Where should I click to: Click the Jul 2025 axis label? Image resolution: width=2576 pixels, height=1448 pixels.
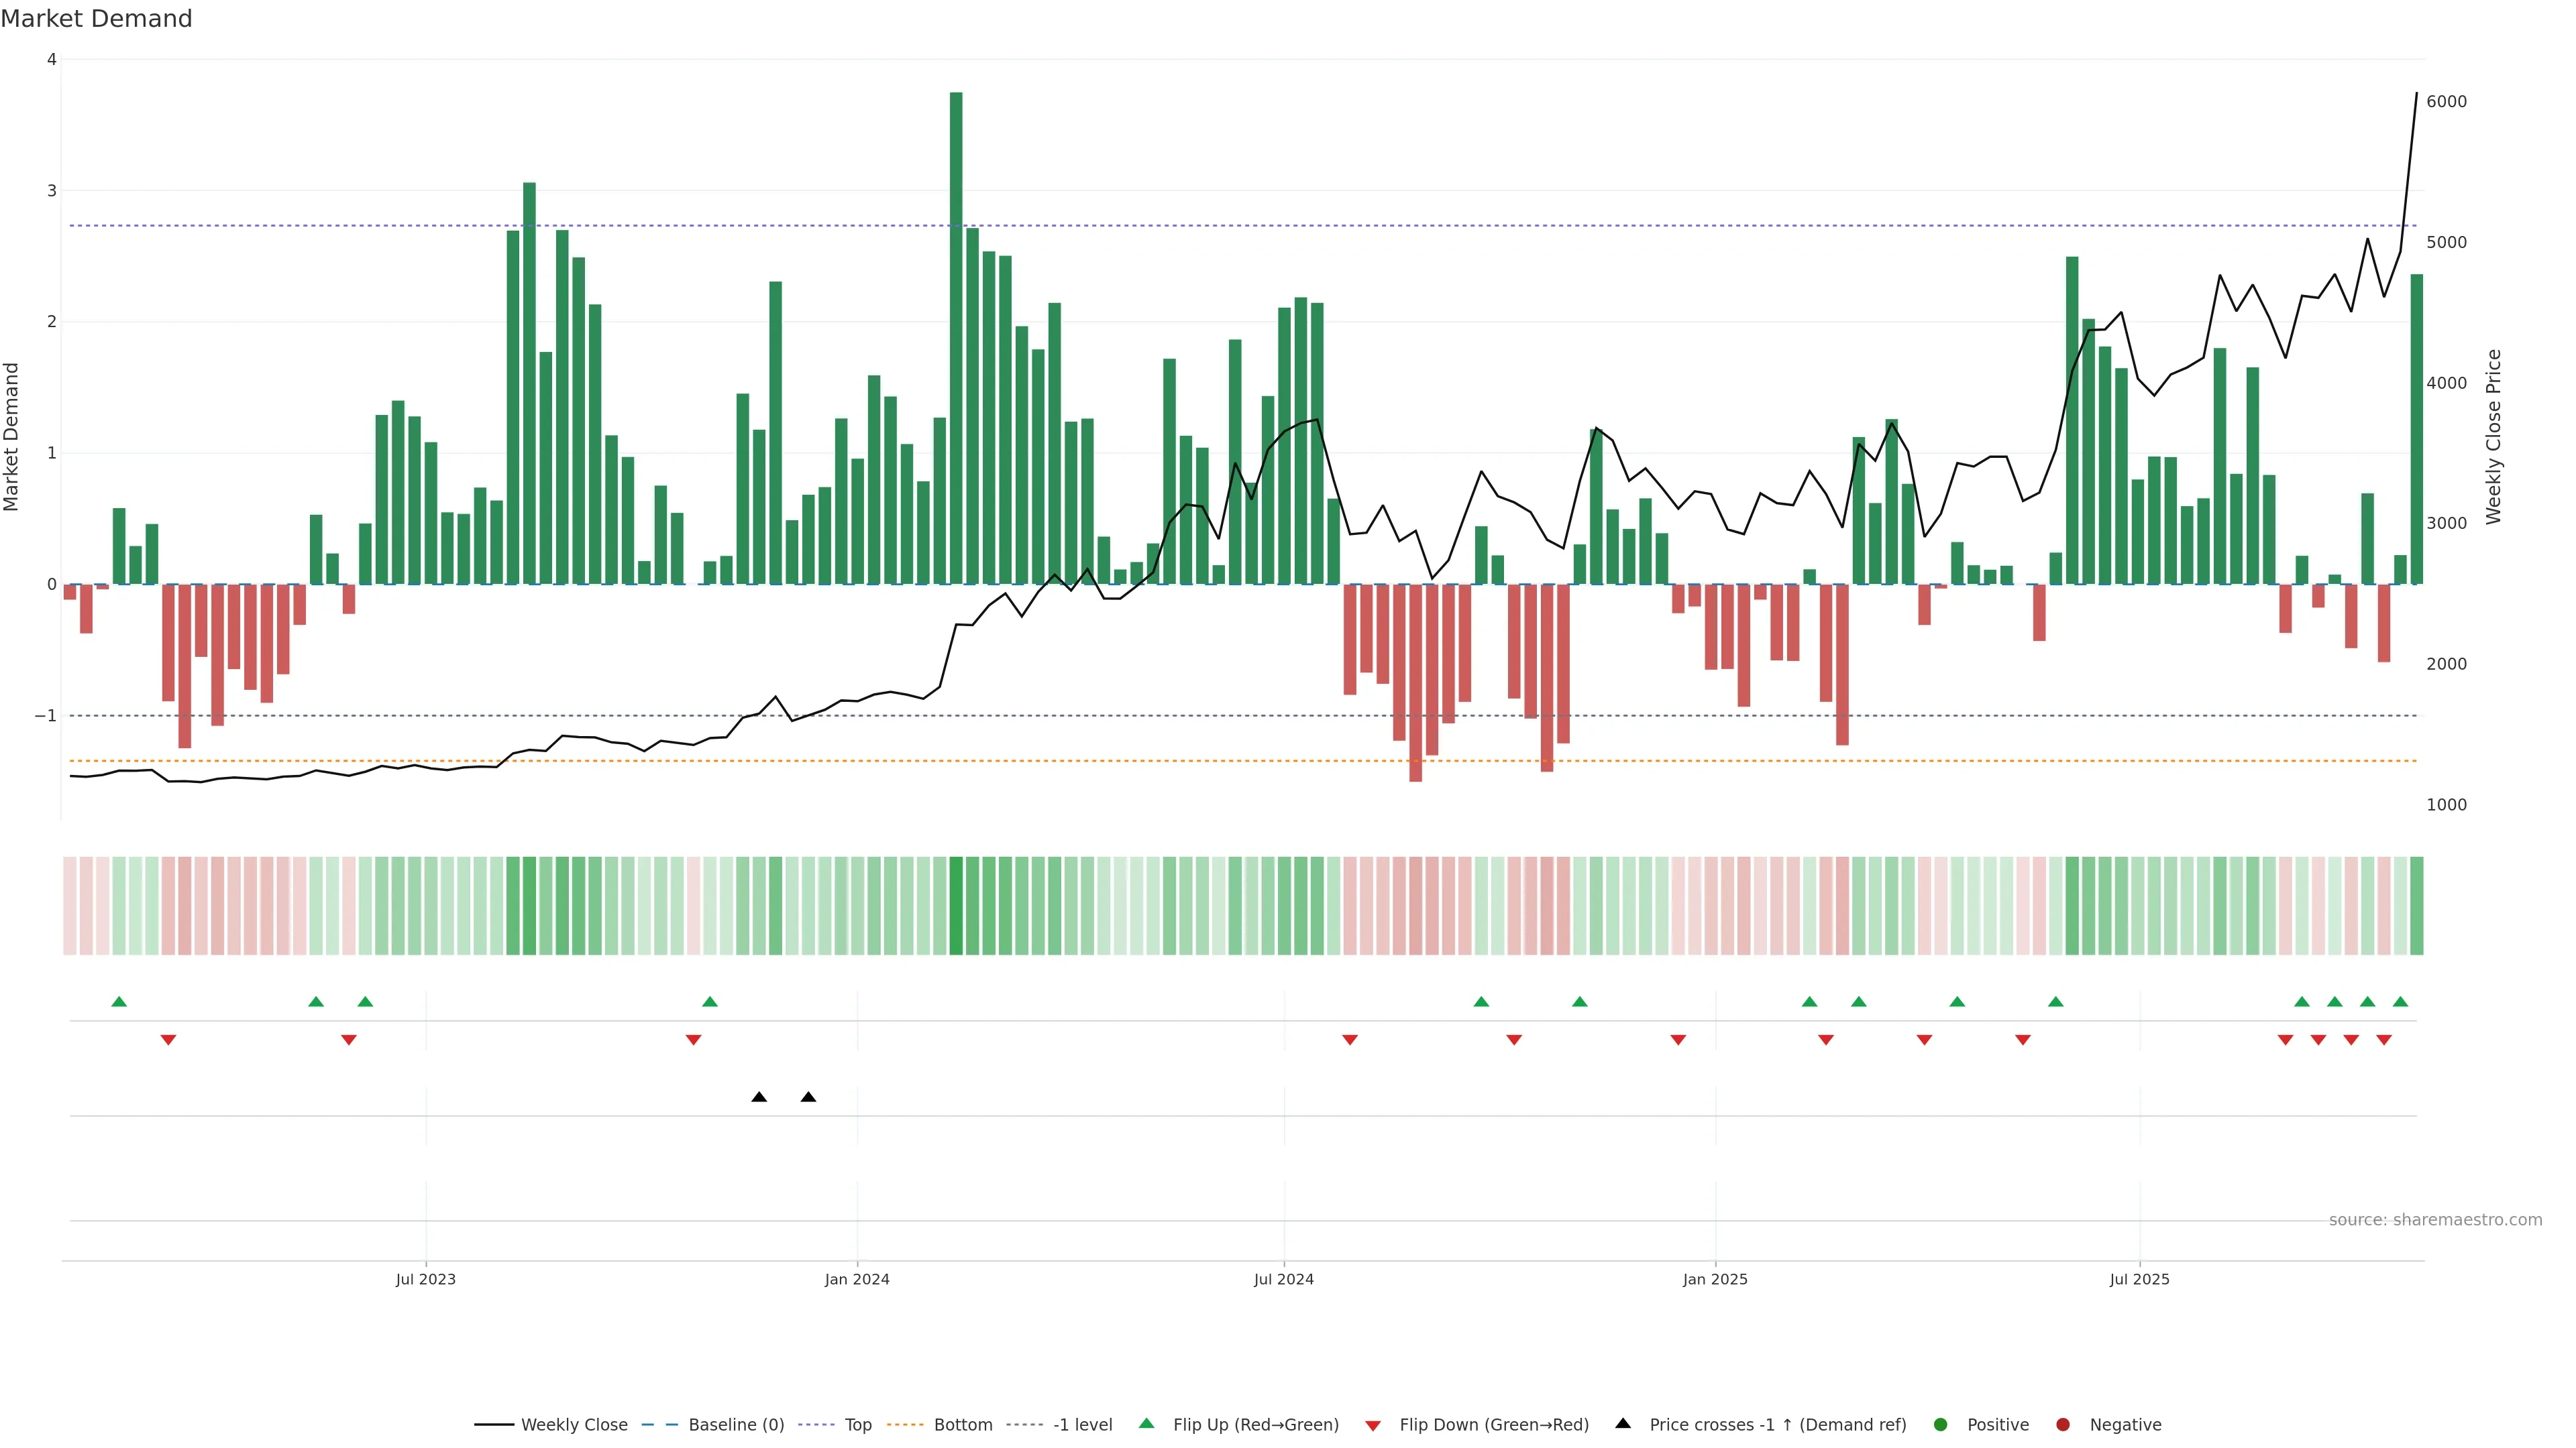click(2139, 1279)
